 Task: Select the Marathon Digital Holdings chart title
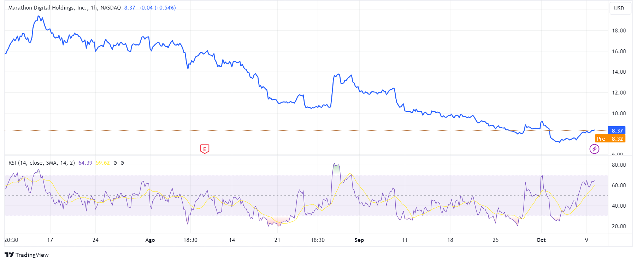click(x=65, y=7)
